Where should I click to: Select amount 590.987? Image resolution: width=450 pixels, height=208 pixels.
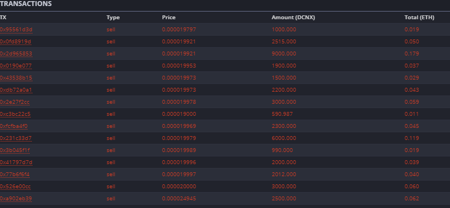click(x=283, y=114)
